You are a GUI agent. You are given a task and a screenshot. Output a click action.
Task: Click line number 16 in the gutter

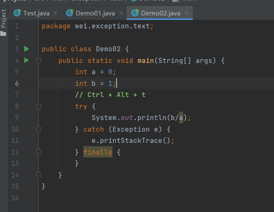[15, 198]
